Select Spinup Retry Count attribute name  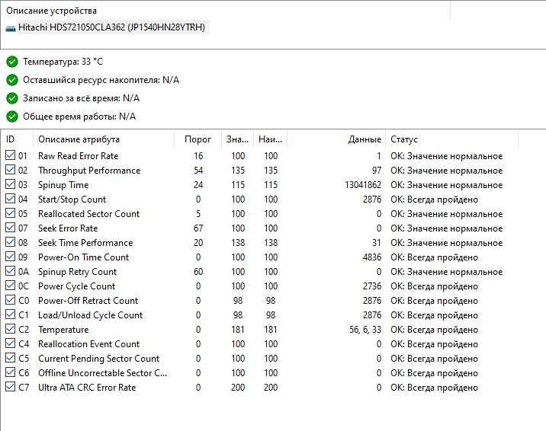coord(77,272)
